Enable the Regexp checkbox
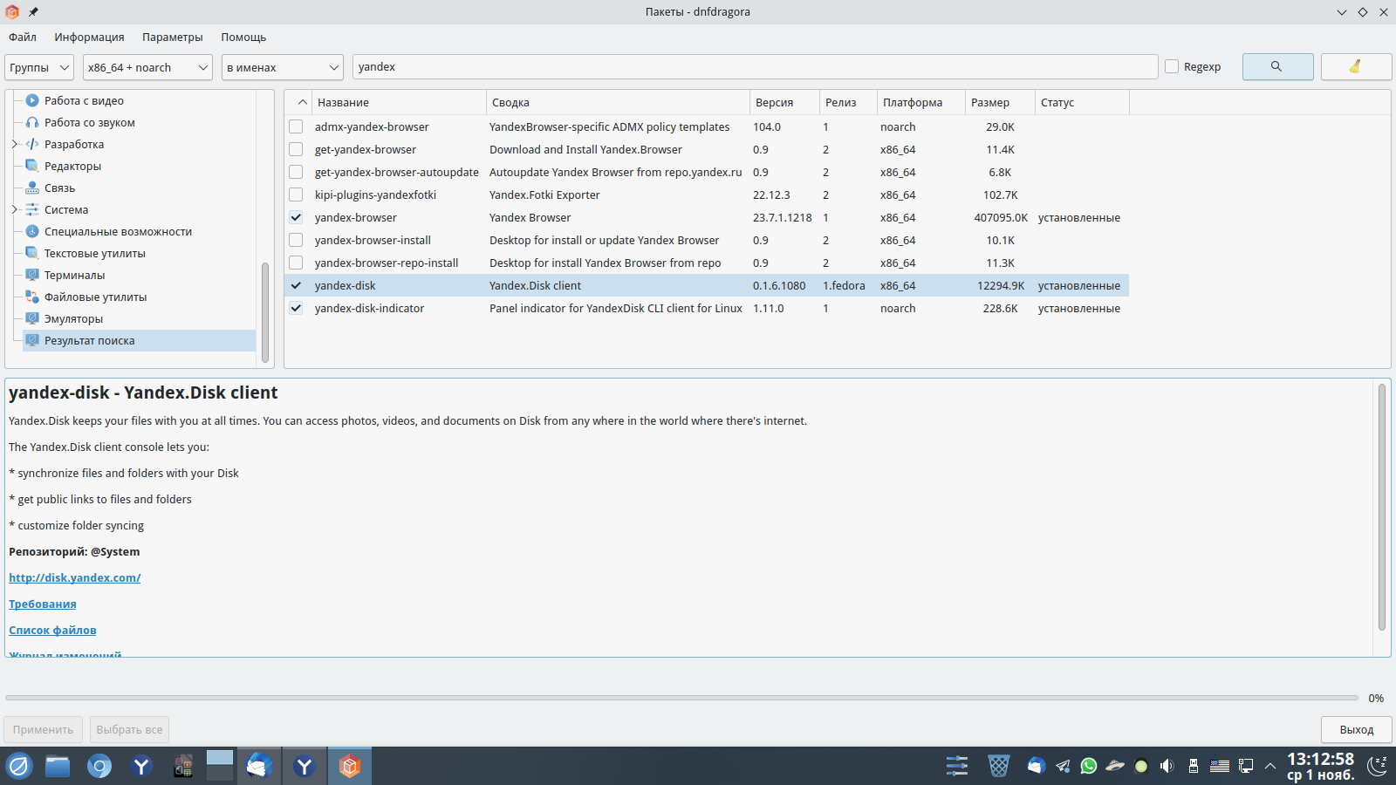1396x785 pixels. [1172, 66]
